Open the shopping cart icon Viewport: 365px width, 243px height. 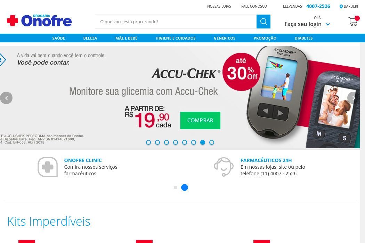pyautogui.click(x=353, y=22)
